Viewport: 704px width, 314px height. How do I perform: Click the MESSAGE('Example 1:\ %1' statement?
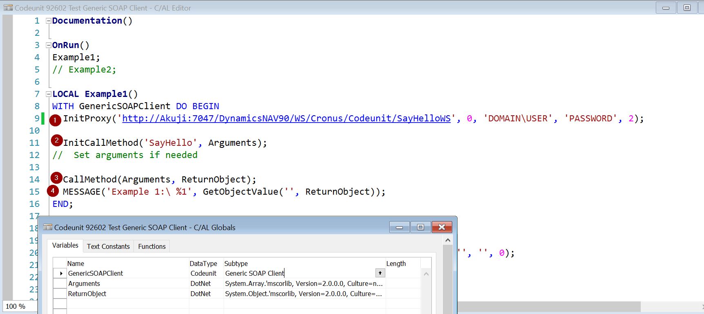(224, 192)
